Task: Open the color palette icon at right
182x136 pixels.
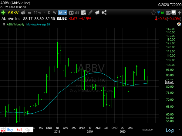Action: pyautogui.click(x=179, y=24)
